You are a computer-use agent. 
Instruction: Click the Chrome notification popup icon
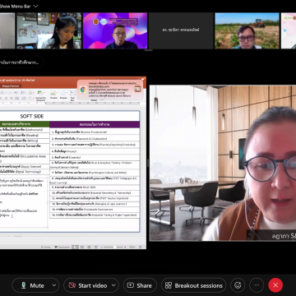click(83, 90)
